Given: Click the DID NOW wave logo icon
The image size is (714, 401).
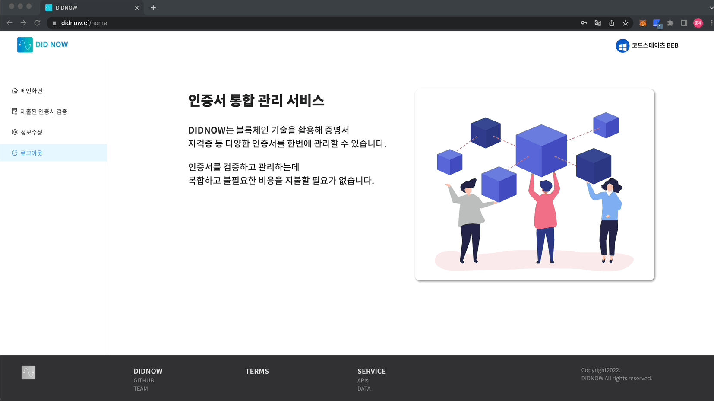Looking at the screenshot, I should click(x=25, y=45).
